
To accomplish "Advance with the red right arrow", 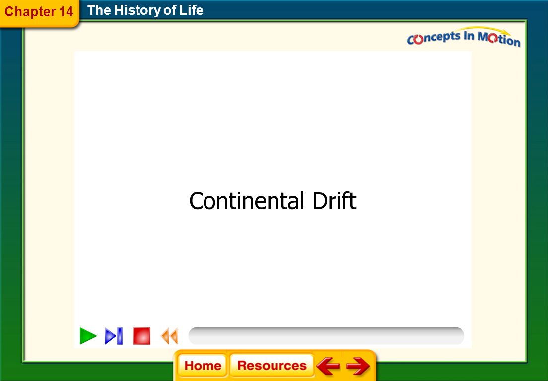I will (358, 366).
